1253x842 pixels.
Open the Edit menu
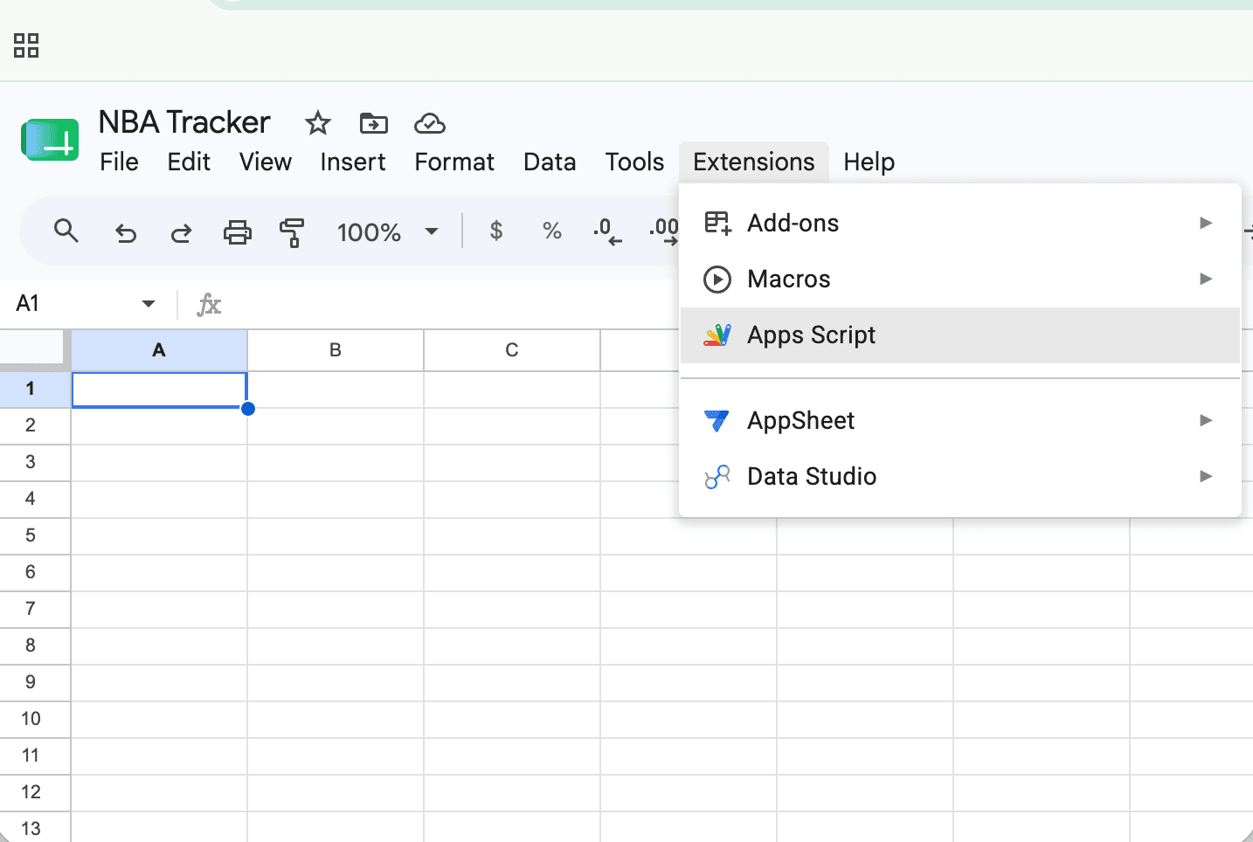(189, 162)
